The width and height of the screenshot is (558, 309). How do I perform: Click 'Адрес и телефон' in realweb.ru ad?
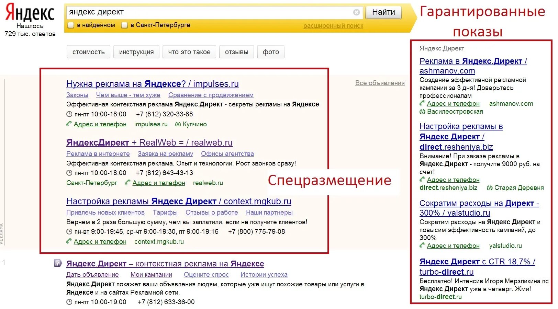(x=159, y=183)
